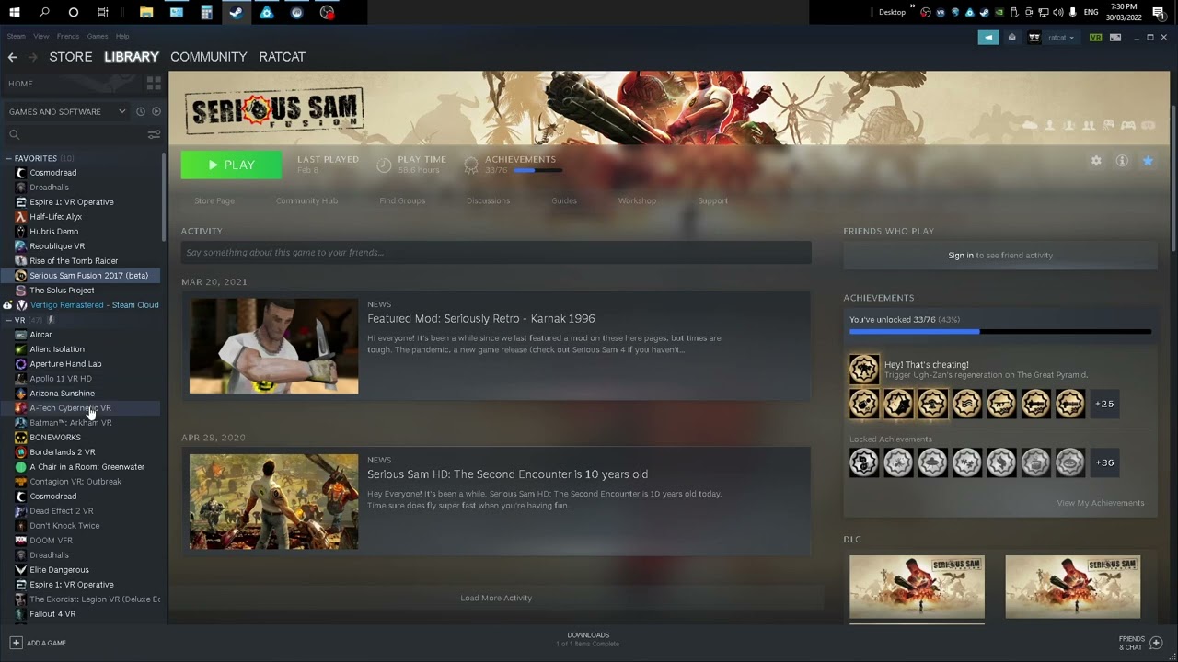Open the Steam menu
The image size is (1178, 662).
pos(16,36)
